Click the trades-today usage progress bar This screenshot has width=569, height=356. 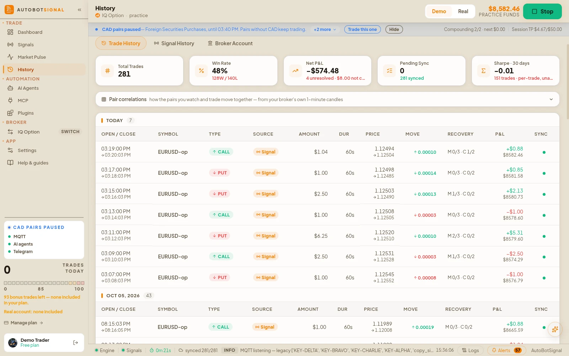44,283
